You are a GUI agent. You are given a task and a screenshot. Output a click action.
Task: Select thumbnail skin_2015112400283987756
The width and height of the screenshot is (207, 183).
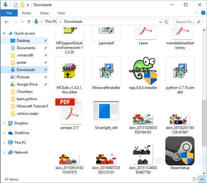[143, 155]
